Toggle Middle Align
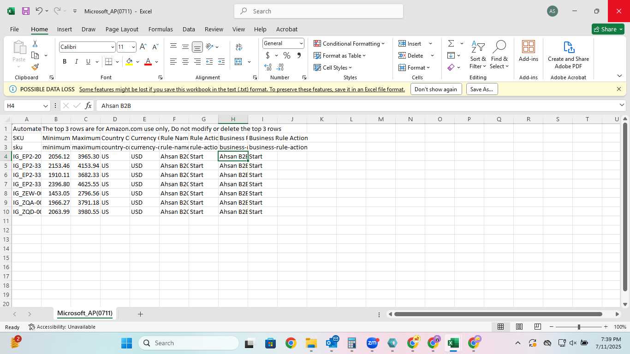 click(185, 47)
